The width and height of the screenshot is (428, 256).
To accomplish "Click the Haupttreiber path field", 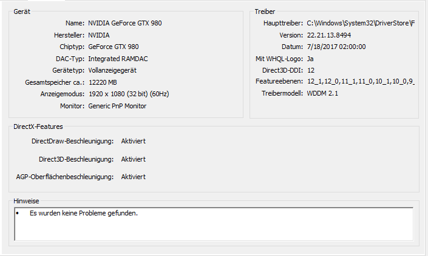I will click(361, 23).
